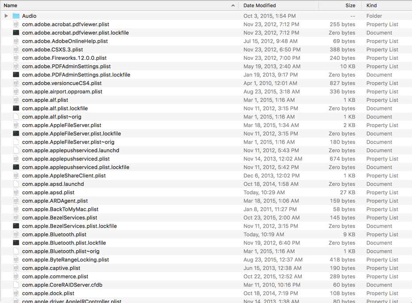The width and height of the screenshot is (412, 303).
Task: Click the com.adobe.Fireworks.12.0.0.plist file icon
Action: click(x=16, y=58)
